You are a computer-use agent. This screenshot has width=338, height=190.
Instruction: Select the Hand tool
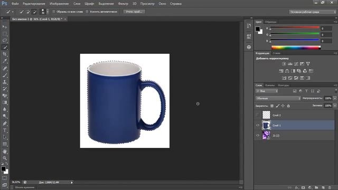[5, 151]
